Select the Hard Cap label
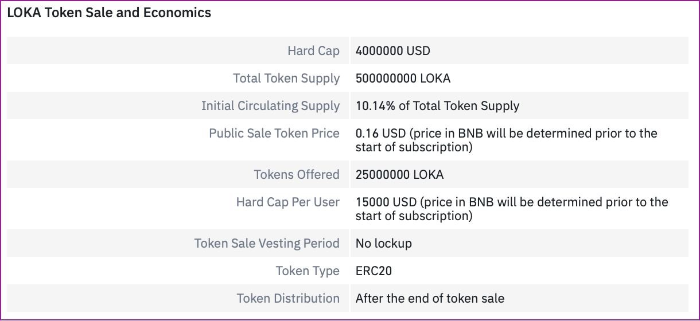Viewport: 700px width, 321px height. point(313,50)
